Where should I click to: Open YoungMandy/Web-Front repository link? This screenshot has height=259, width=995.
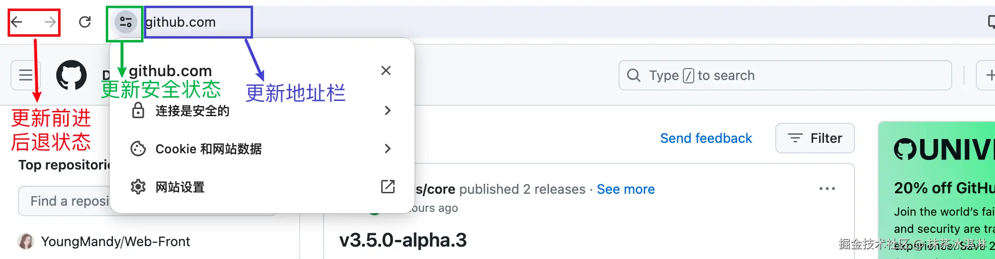tap(115, 242)
